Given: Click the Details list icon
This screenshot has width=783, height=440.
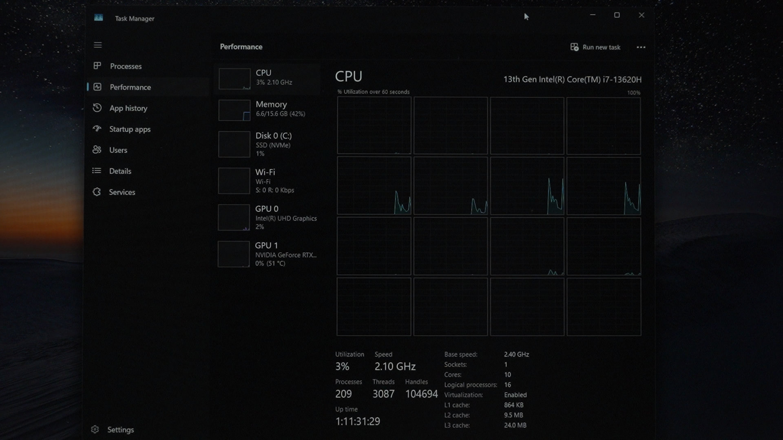Looking at the screenshot, I should coord(97,171).
